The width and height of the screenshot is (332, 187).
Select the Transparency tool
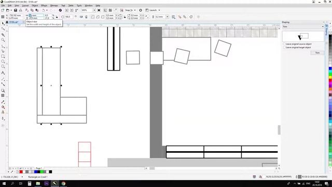tap(3, 96)
